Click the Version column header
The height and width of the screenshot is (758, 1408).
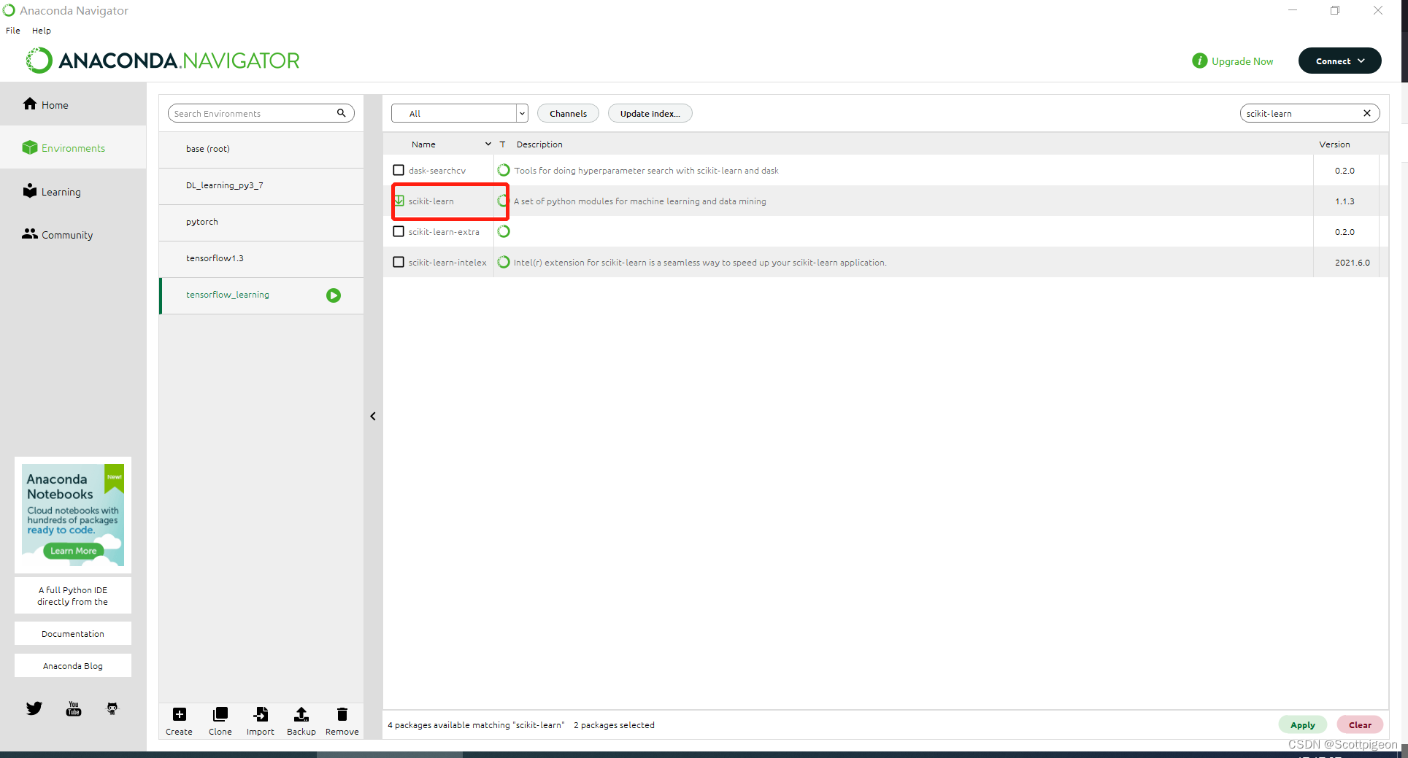point(1334,144)
